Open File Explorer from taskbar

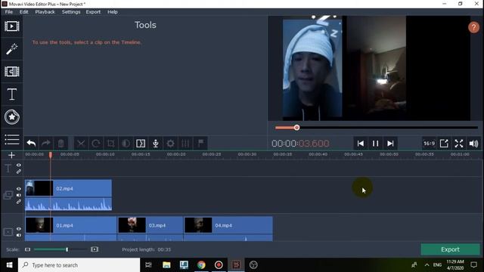[166, 265]
